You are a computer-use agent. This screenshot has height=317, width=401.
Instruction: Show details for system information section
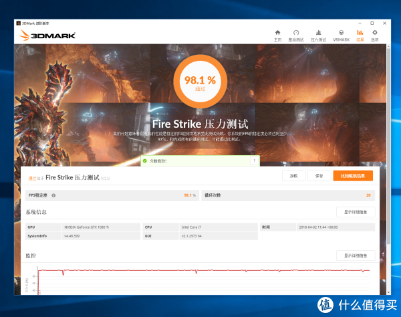[356, 212]
